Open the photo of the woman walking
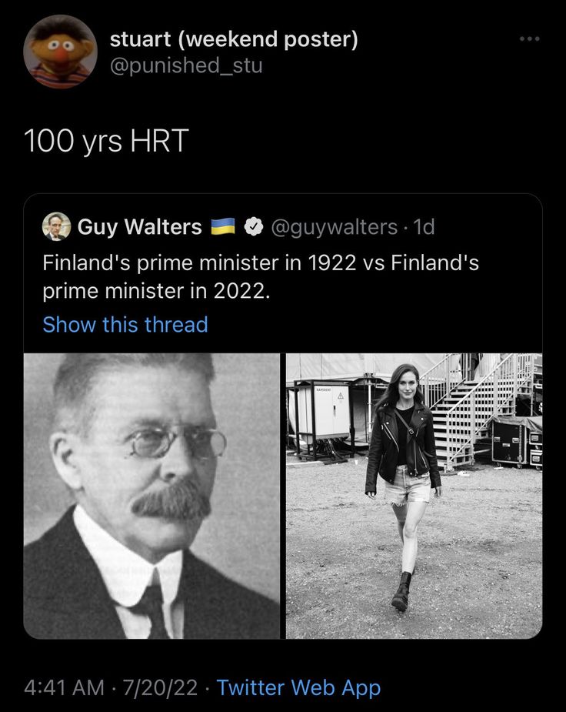Image resolution: width=566 pixels, height=712 pixels. point(414,496)
